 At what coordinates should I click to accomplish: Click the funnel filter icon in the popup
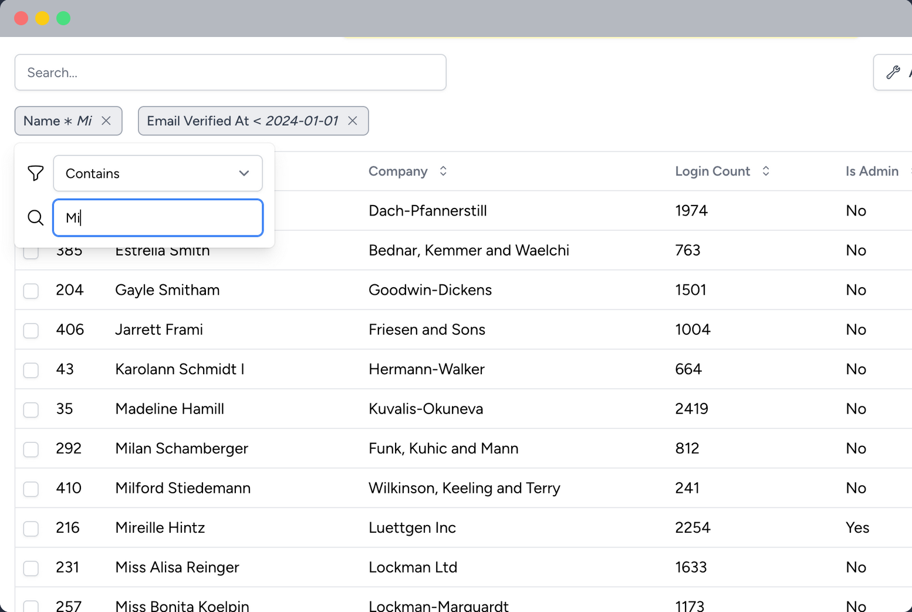pos(36,173)
